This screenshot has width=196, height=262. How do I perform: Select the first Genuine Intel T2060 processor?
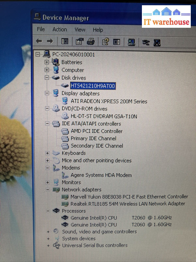[121, 218]
